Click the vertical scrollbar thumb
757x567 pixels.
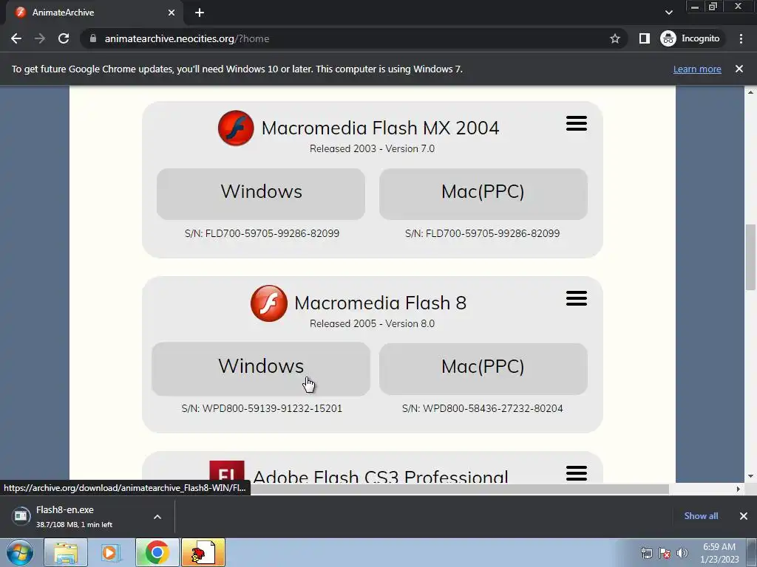750,257
